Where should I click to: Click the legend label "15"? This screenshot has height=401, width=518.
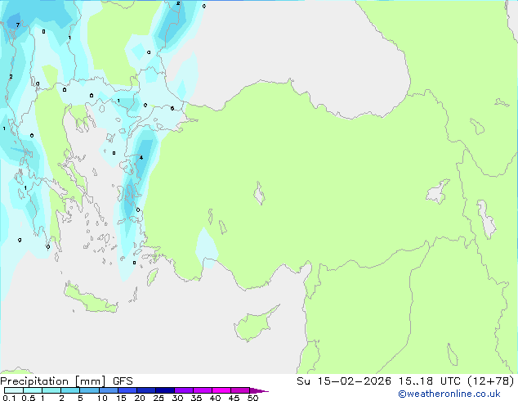pos(121,398)
